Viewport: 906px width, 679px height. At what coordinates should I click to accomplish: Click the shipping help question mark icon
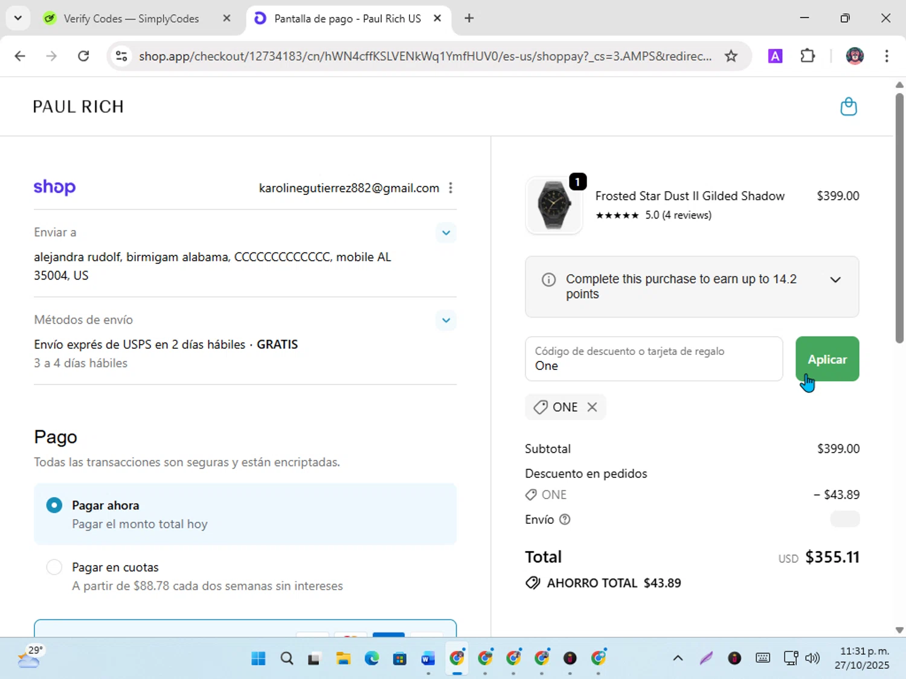tap(565, 520)
